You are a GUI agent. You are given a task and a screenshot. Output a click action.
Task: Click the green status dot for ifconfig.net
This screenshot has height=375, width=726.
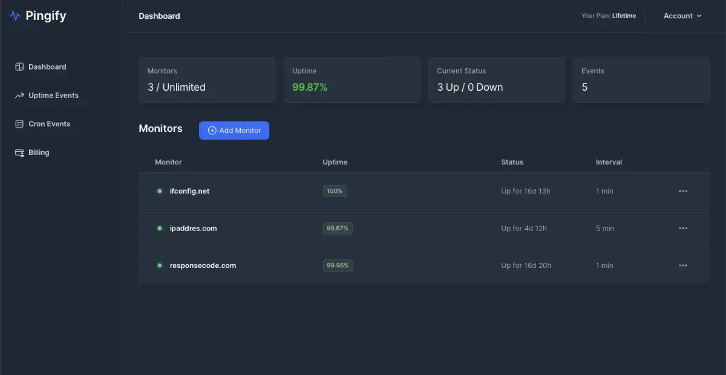(x=160, y=191)
